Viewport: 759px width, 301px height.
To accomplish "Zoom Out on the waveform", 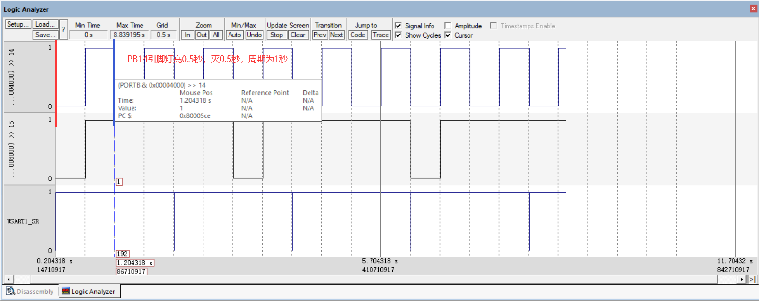I will click(x=202, y=35).
